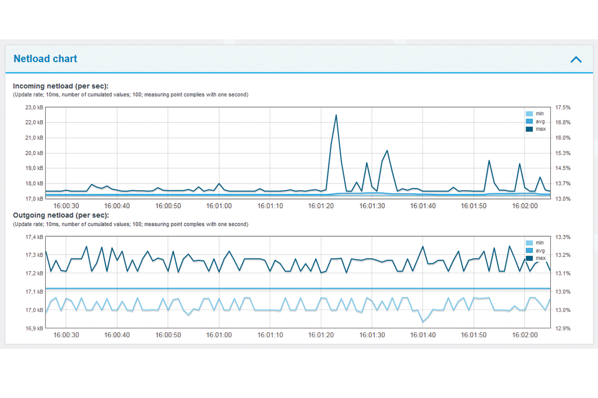This screenshot has height=398, width=598.
Task: Select the avg legend swatch in outgoing chart
Action: [530, 250]
